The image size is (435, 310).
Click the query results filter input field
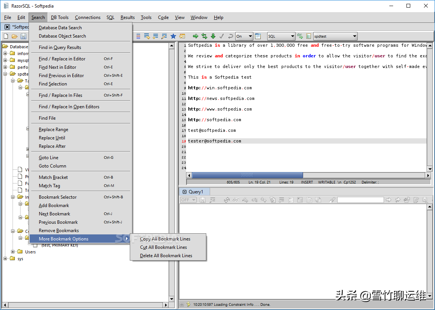tap(360, 200)
